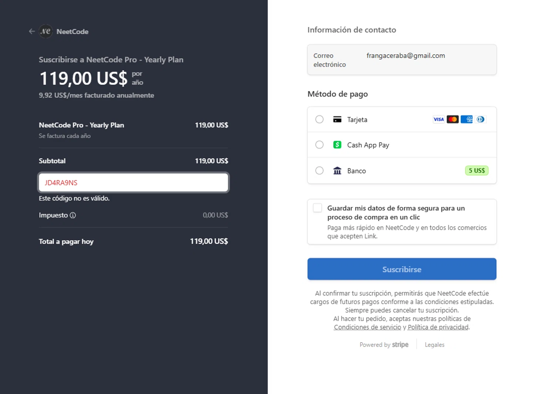555x394 pixels.
Task: Select the Tarjeta payment radio button
Action: (x=319, y=119)
